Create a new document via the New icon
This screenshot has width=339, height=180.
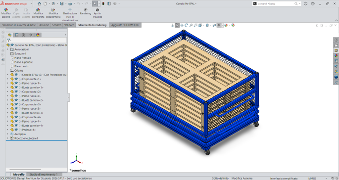pos(45,3)
